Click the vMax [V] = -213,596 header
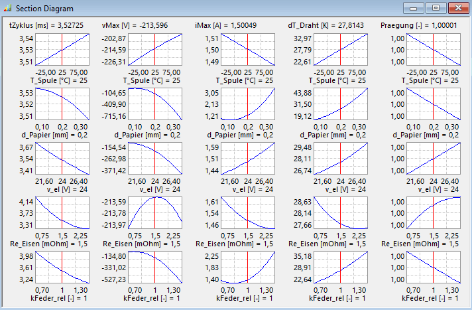472x310 pixels. point(135,25)
